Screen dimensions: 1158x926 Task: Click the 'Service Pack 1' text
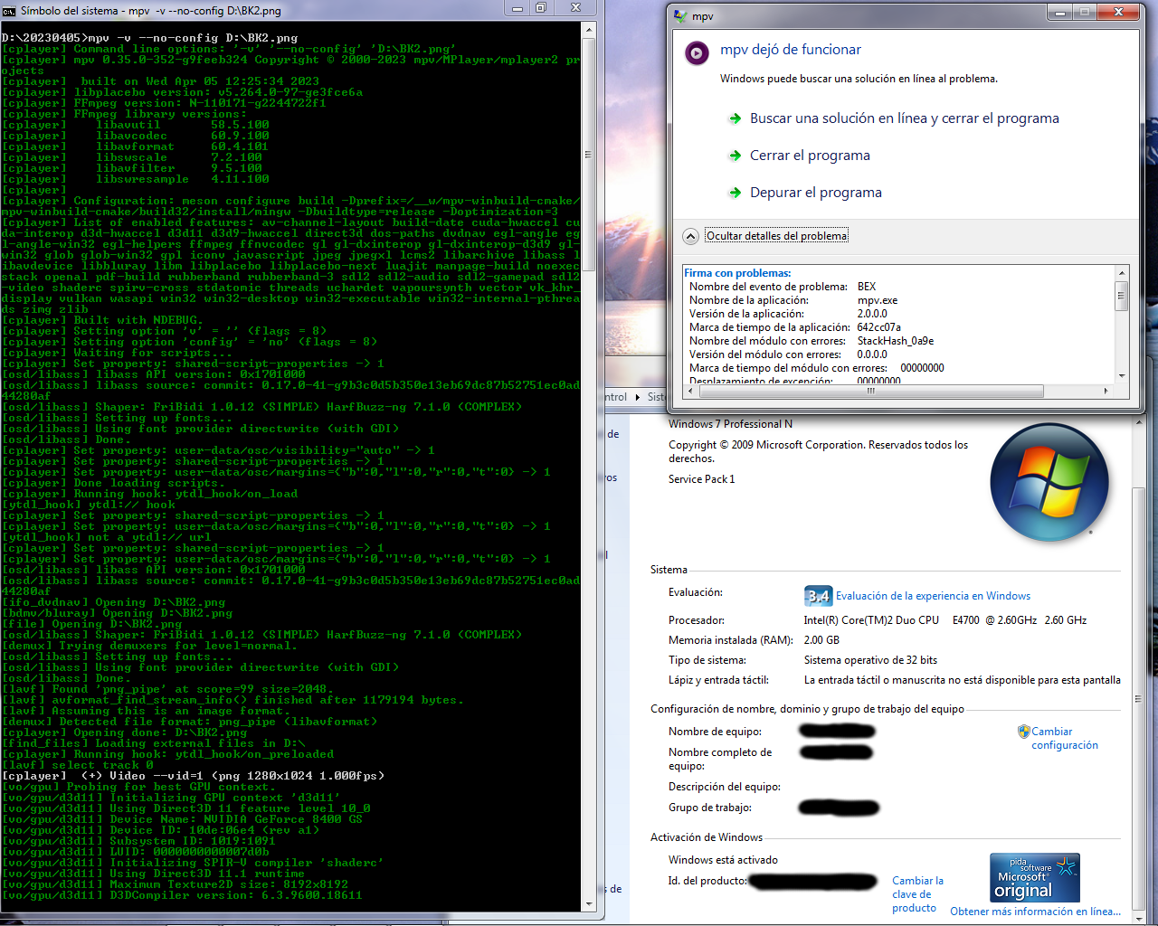702,479
